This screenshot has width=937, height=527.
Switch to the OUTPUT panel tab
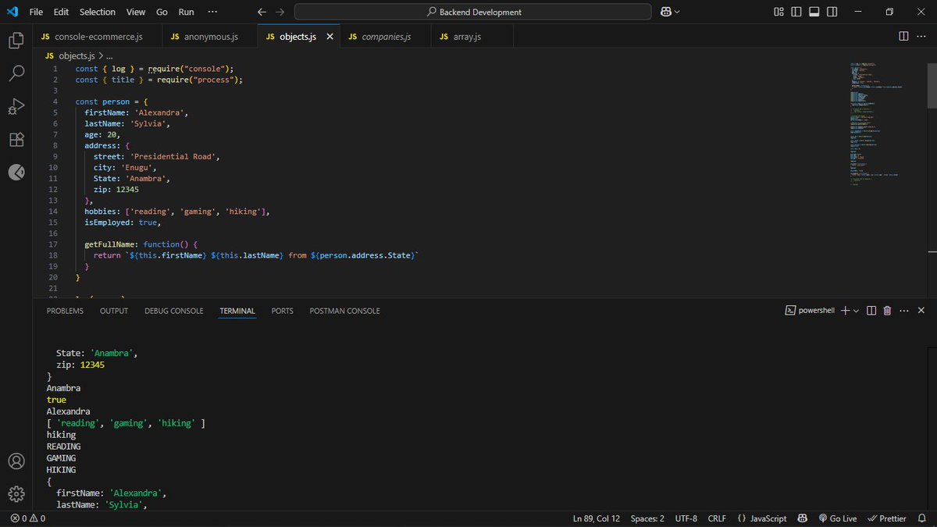(114, 311)
